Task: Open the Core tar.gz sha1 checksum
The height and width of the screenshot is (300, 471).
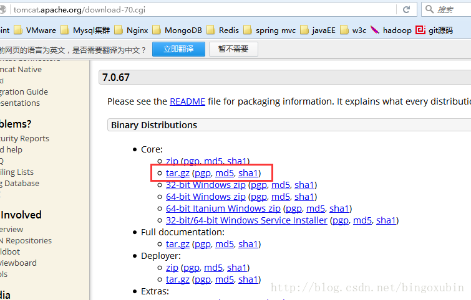Action: [x=248, y=173]
